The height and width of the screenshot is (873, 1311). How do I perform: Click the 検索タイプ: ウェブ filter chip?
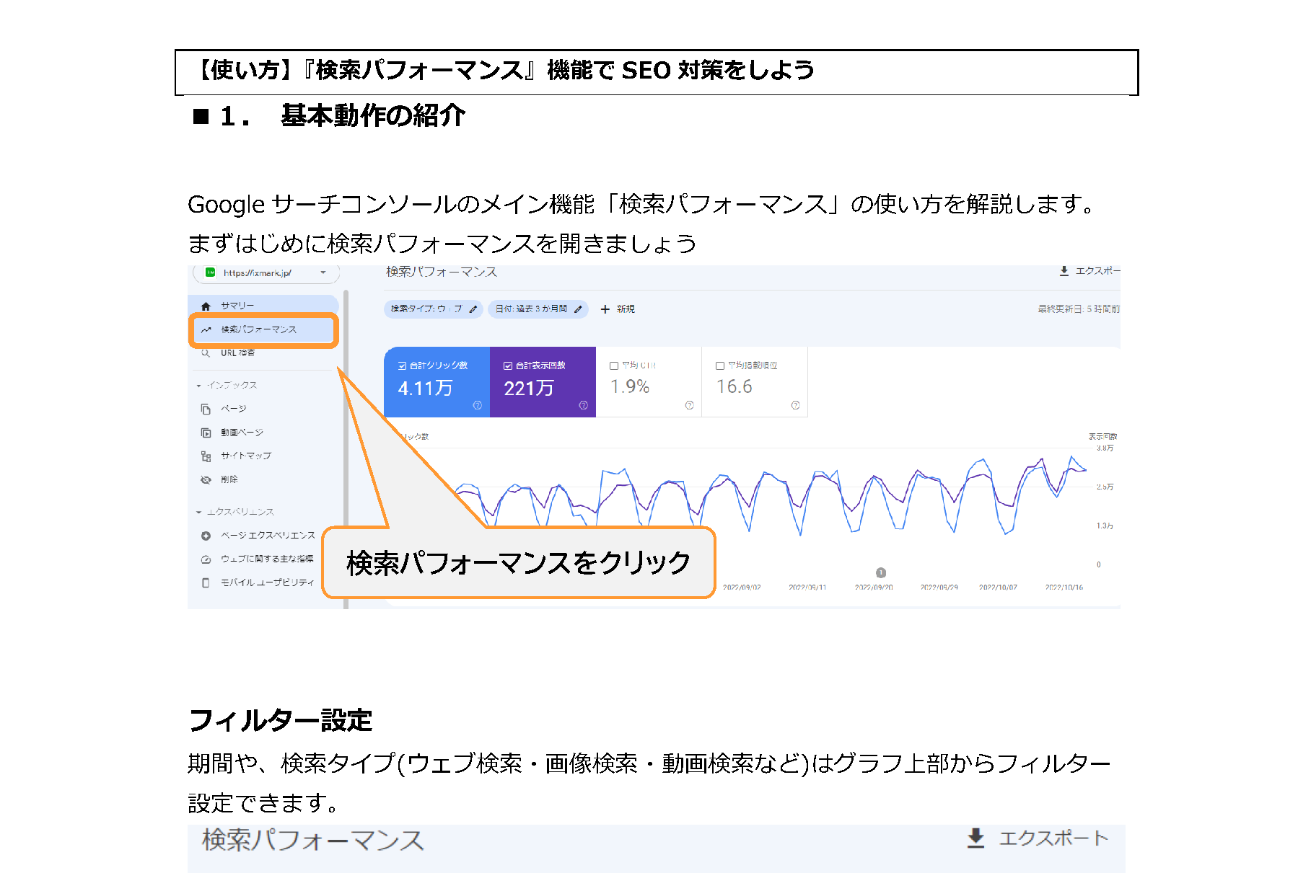coord(433,309)
